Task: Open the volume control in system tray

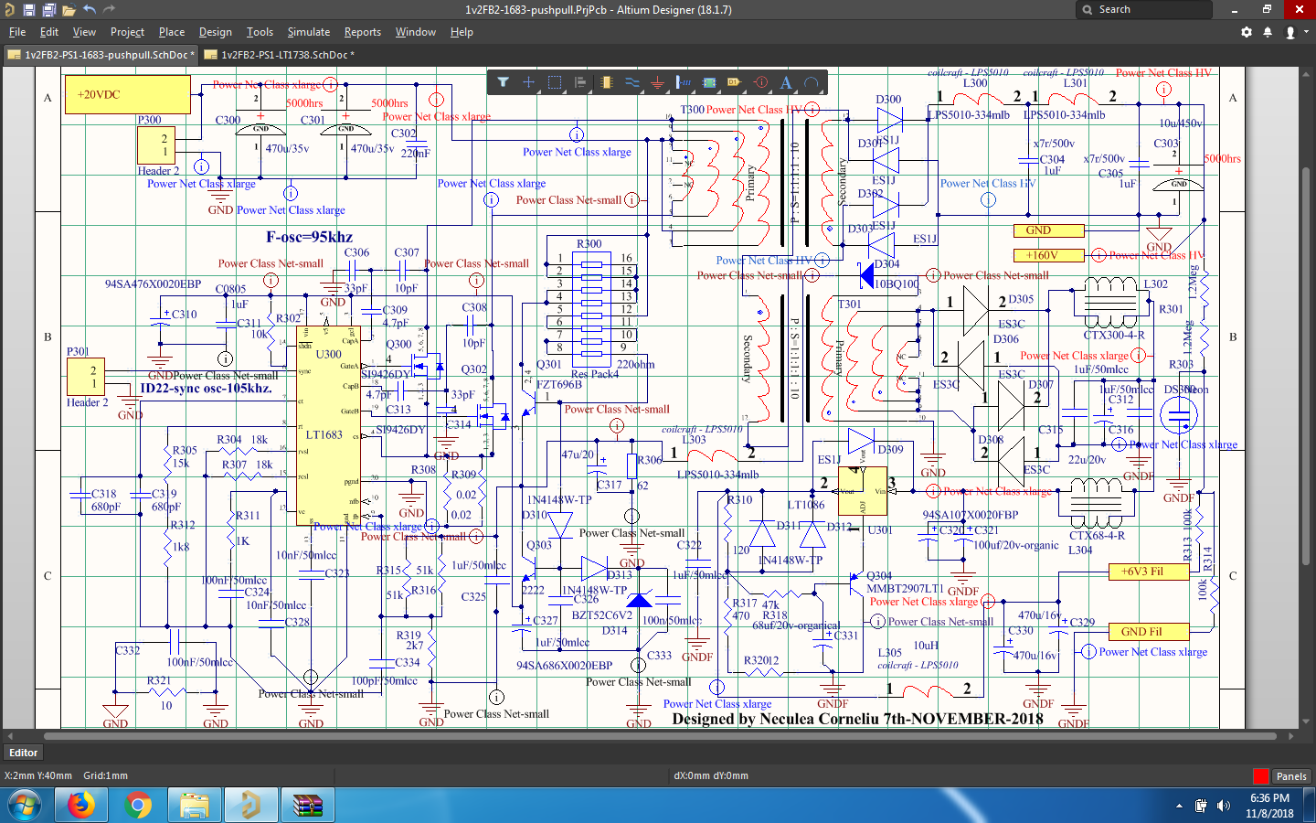Action: coord(1224,806)
